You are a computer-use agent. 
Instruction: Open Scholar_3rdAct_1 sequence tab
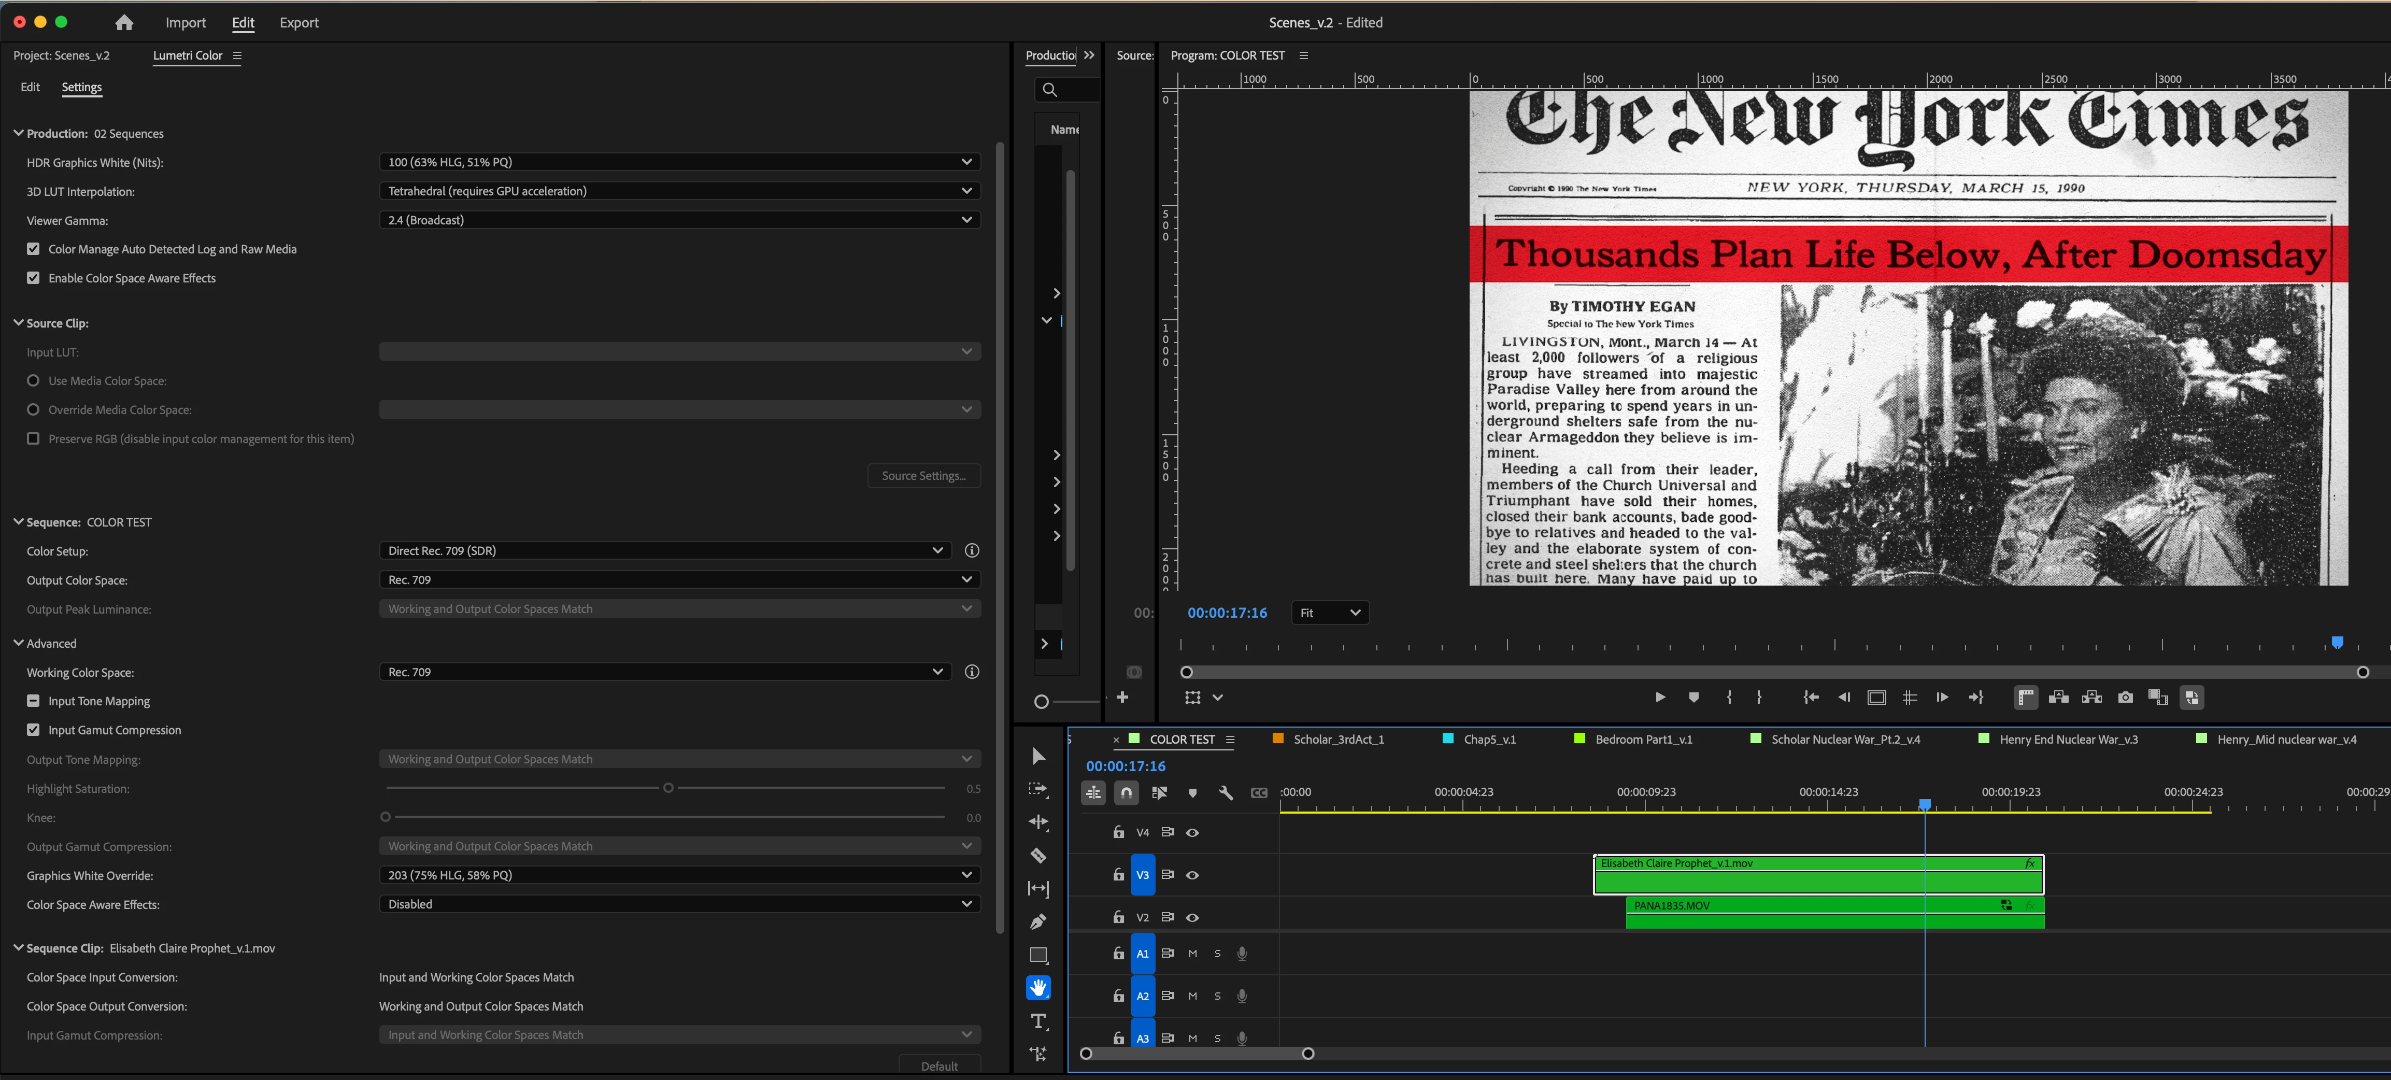1337,739
